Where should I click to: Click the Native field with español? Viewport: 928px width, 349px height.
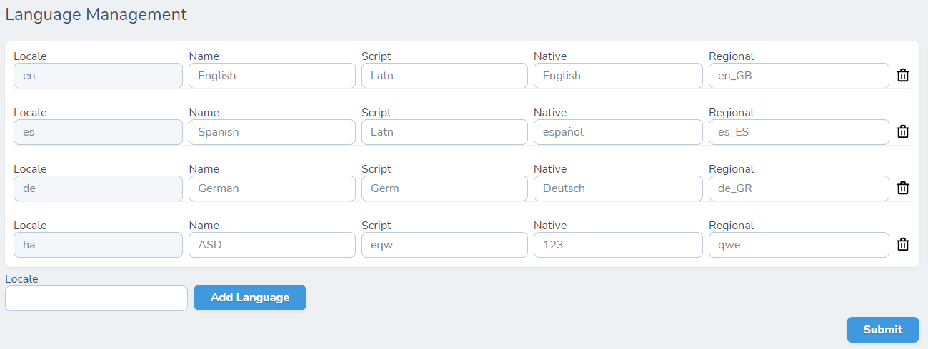click(617, 132)
